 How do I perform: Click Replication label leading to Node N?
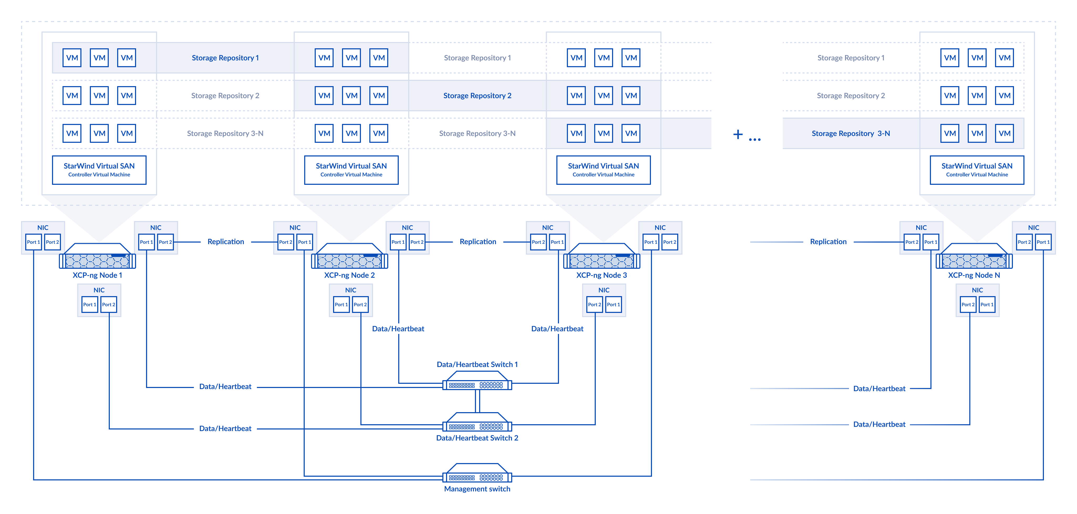[x=828, y=242]
